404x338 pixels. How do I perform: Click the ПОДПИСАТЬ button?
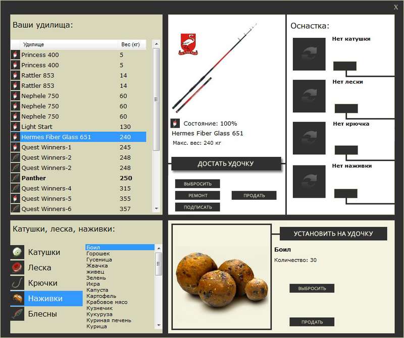pos(197,207)
